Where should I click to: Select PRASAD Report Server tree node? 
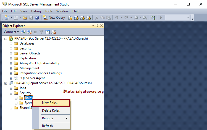coord(53,83)
